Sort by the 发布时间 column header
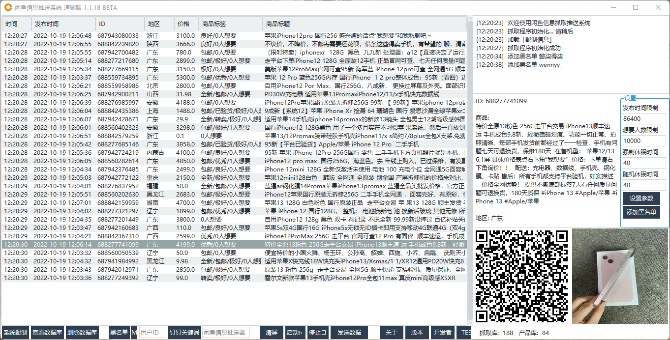Image resolution: width=670 pixels, height=340 pixels. (x=63, y=24)
